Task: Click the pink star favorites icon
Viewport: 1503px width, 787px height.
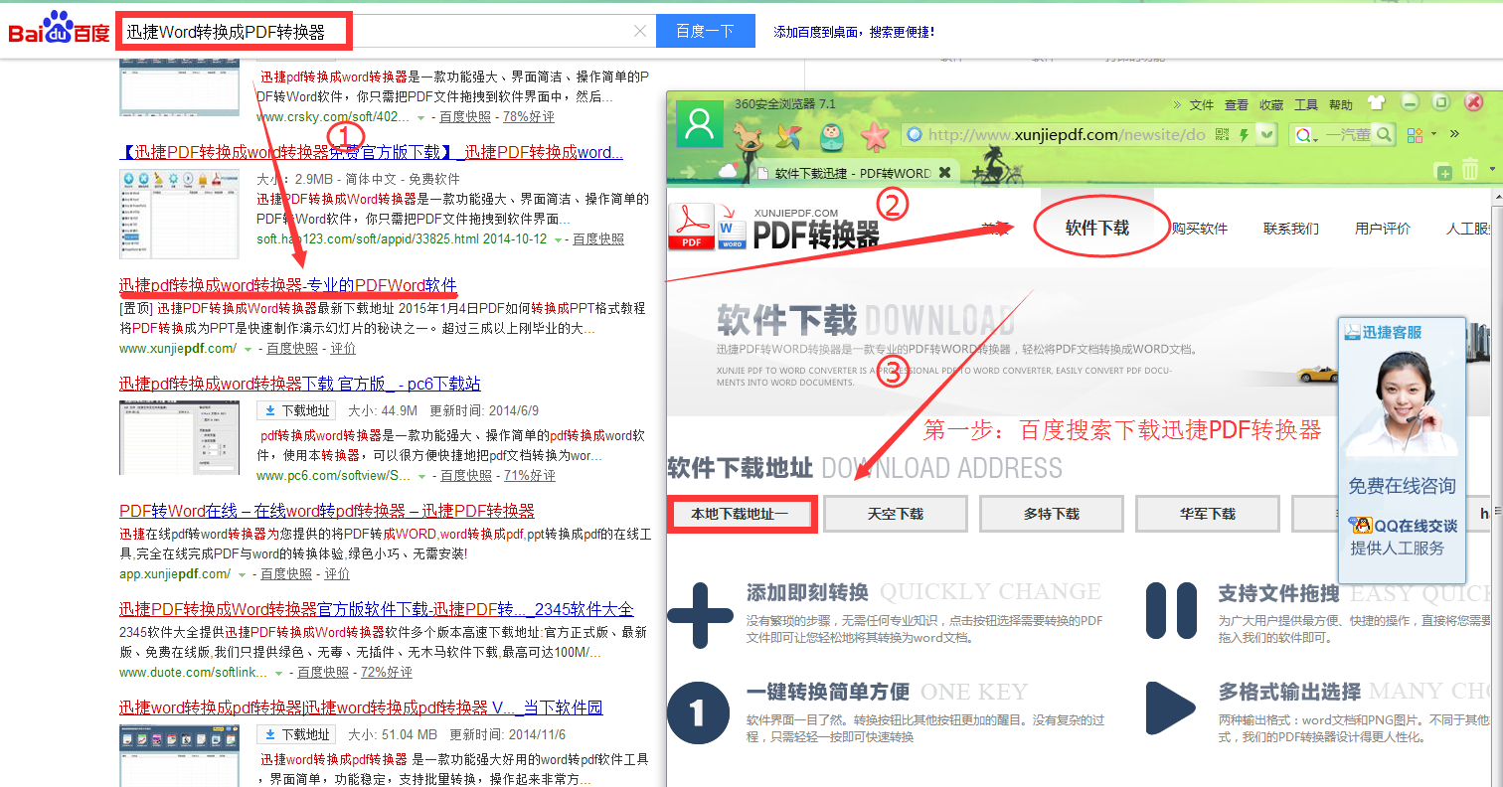Action: pyautogui.click(x=874, y=136)
